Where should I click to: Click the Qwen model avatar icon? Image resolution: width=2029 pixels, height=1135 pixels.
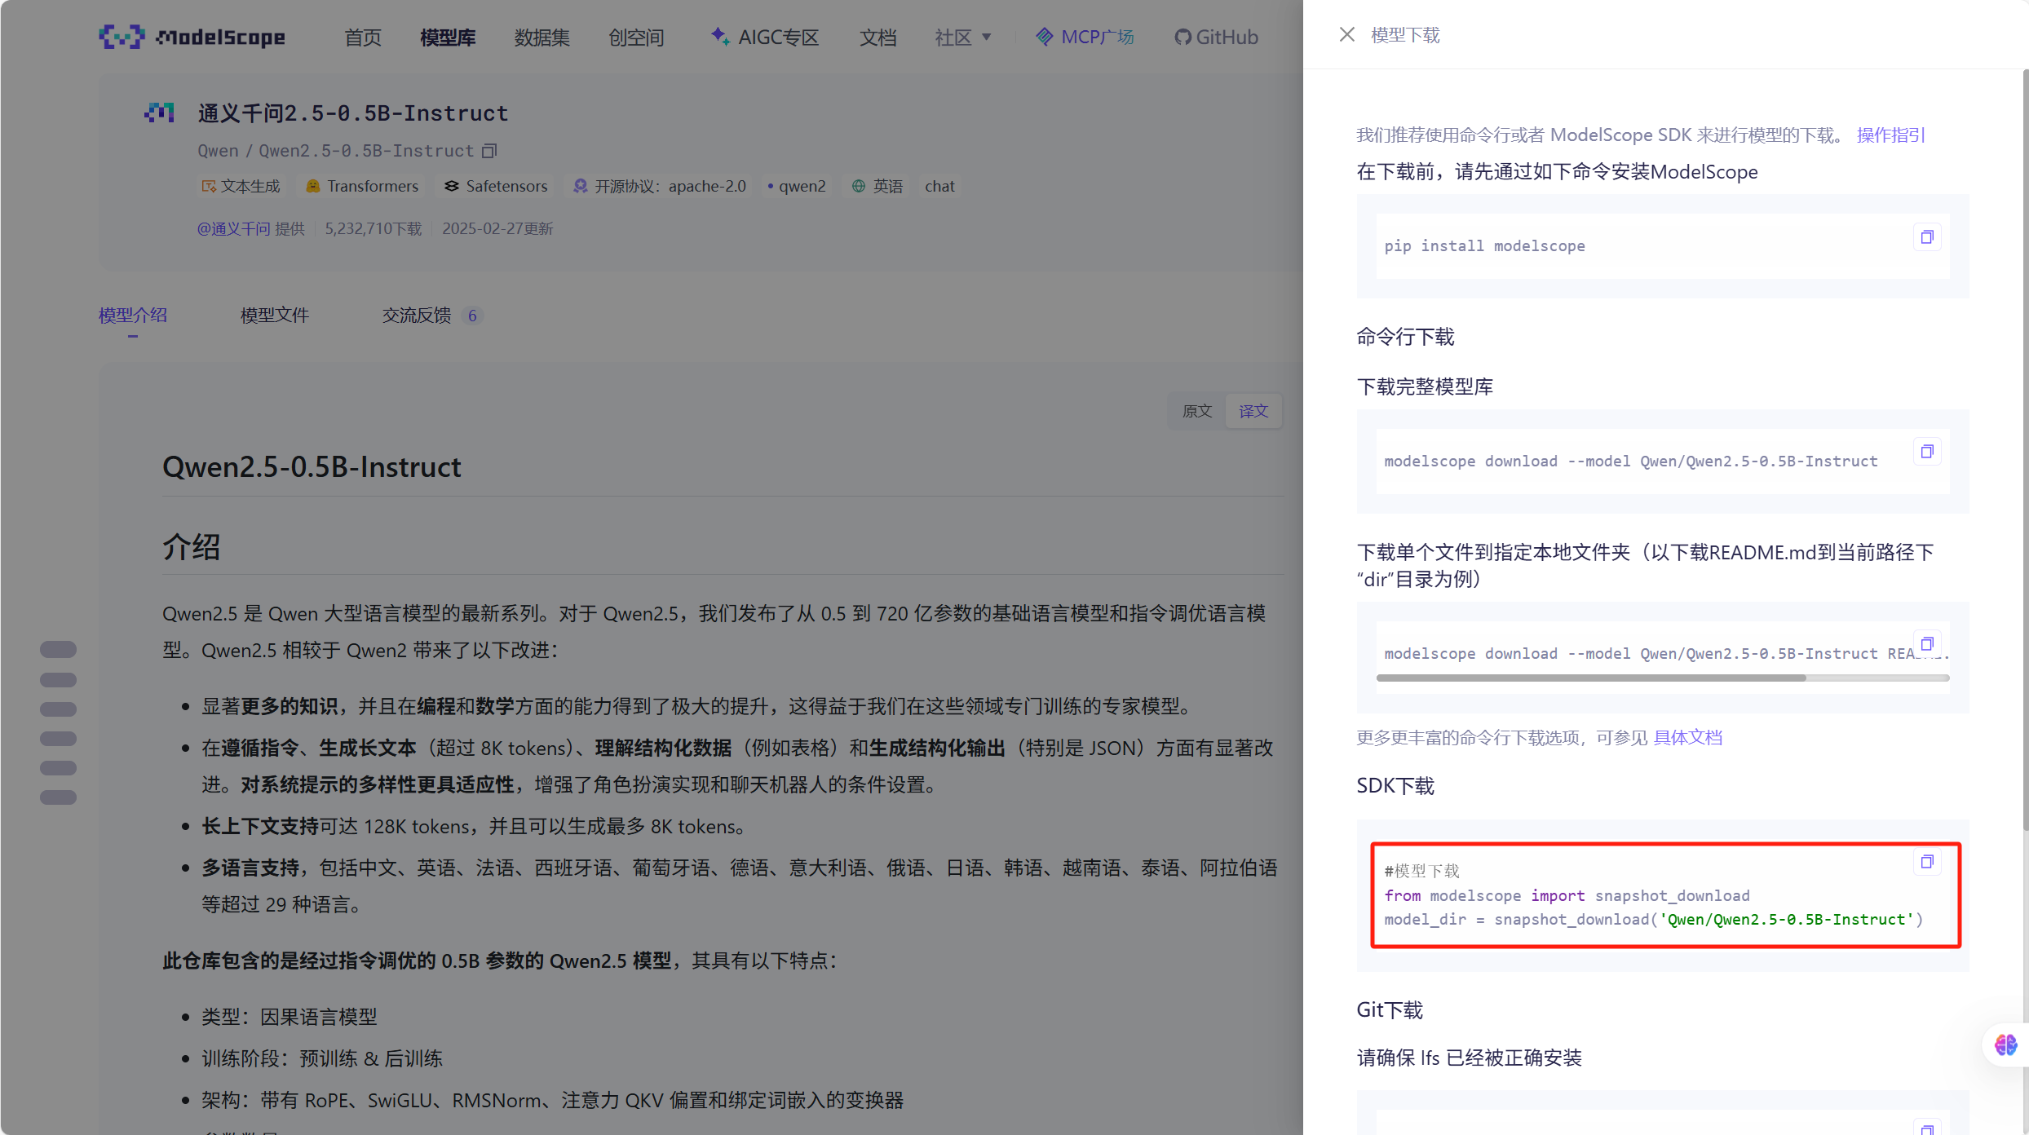(x=160, y=113)
